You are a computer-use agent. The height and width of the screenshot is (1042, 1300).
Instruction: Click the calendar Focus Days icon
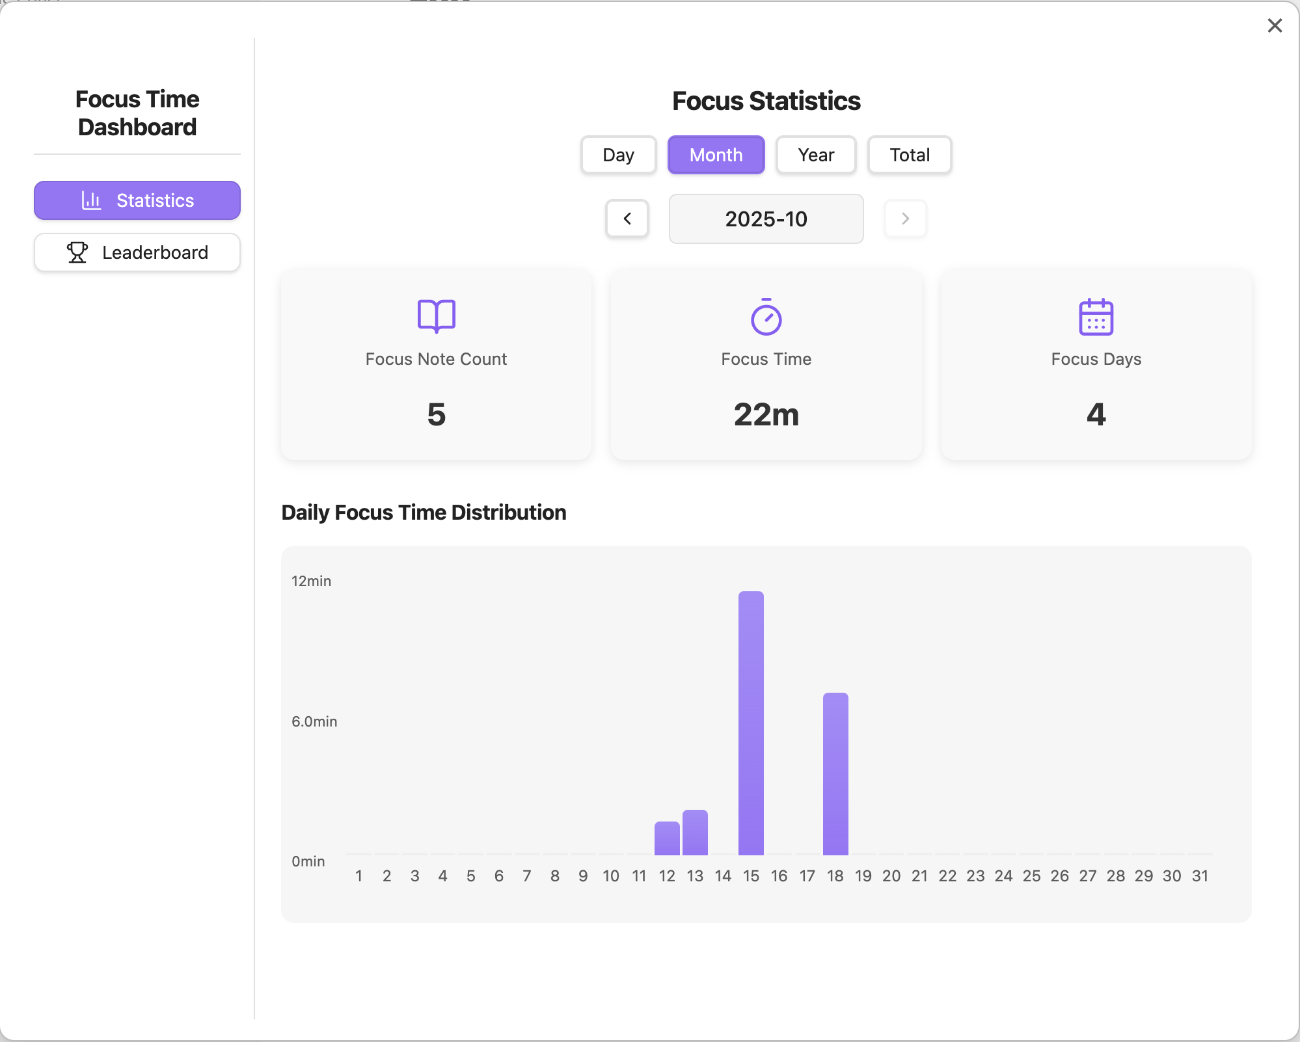(x=1096, y=317)
